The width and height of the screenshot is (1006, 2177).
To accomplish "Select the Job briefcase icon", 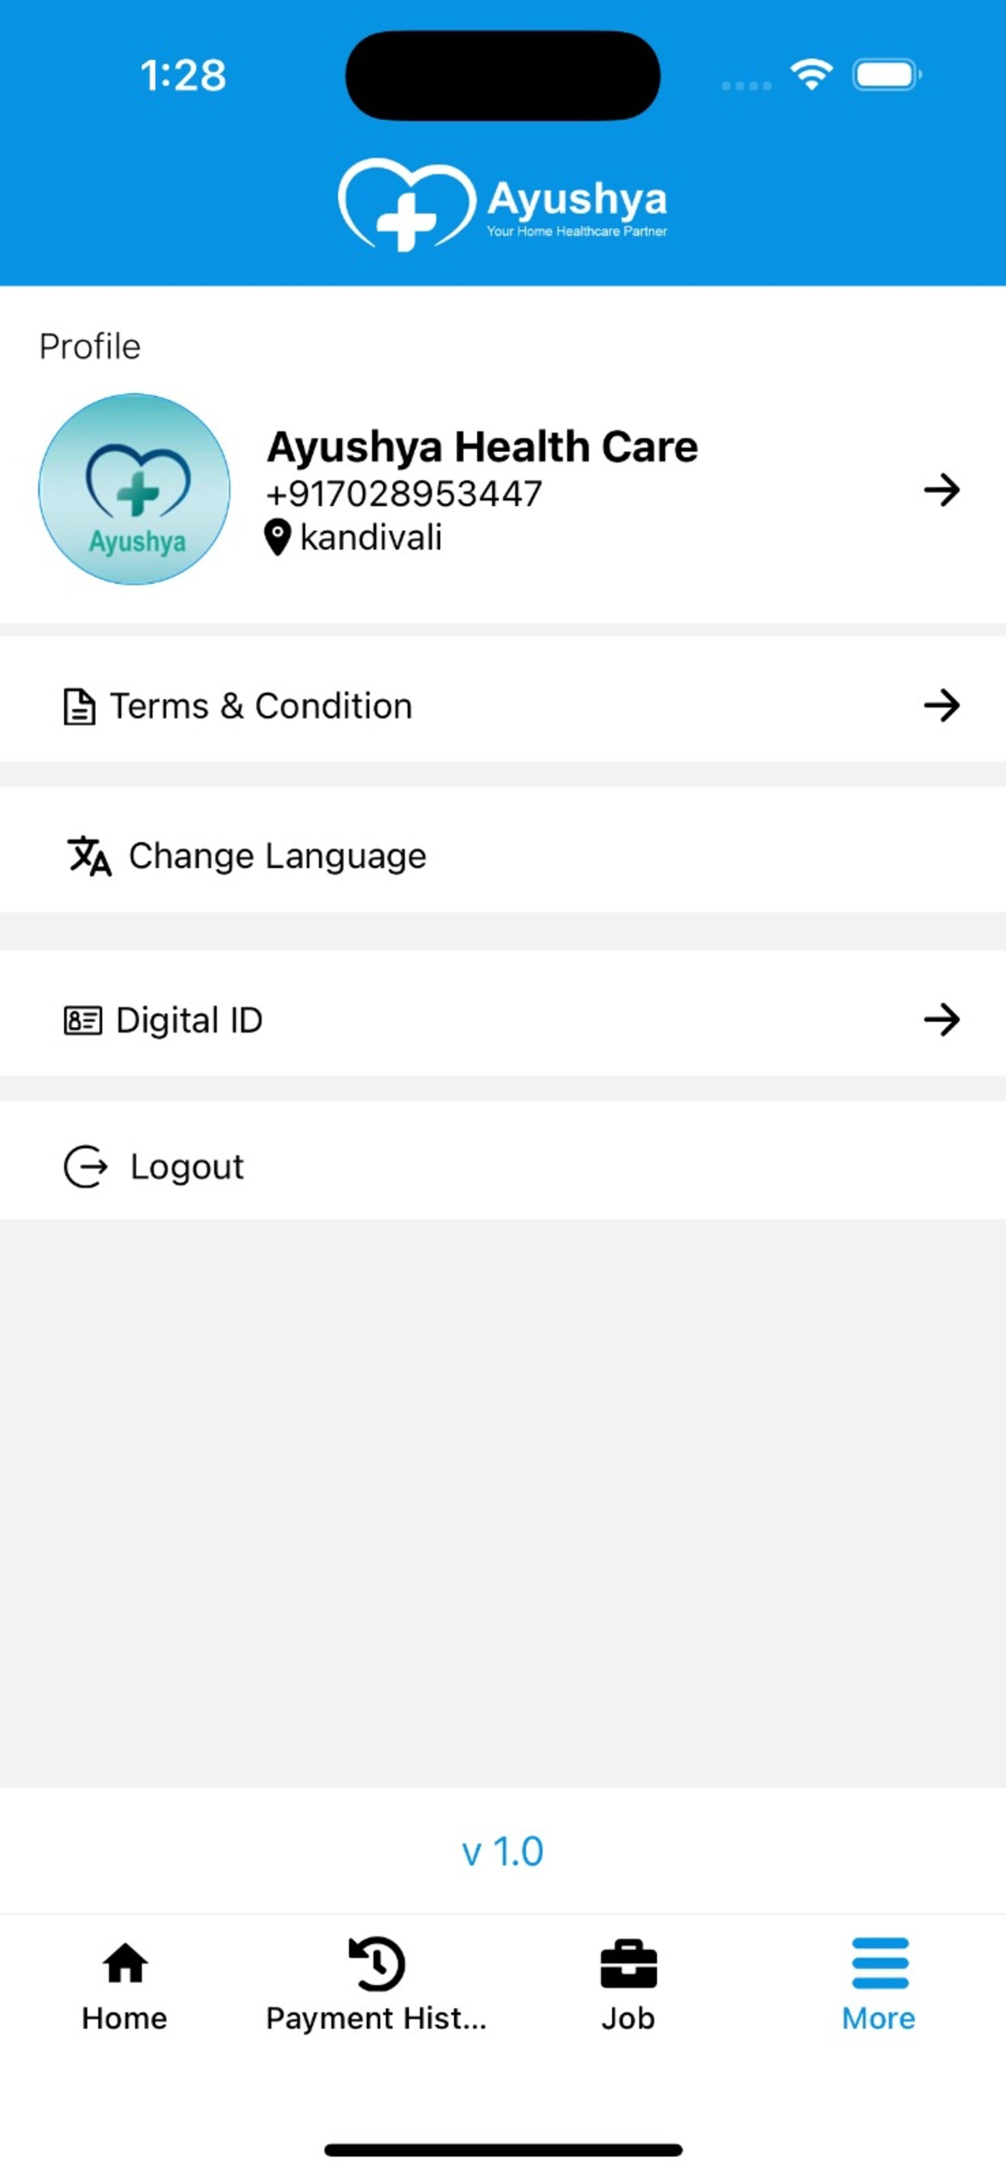I will tap(628, 1963).
